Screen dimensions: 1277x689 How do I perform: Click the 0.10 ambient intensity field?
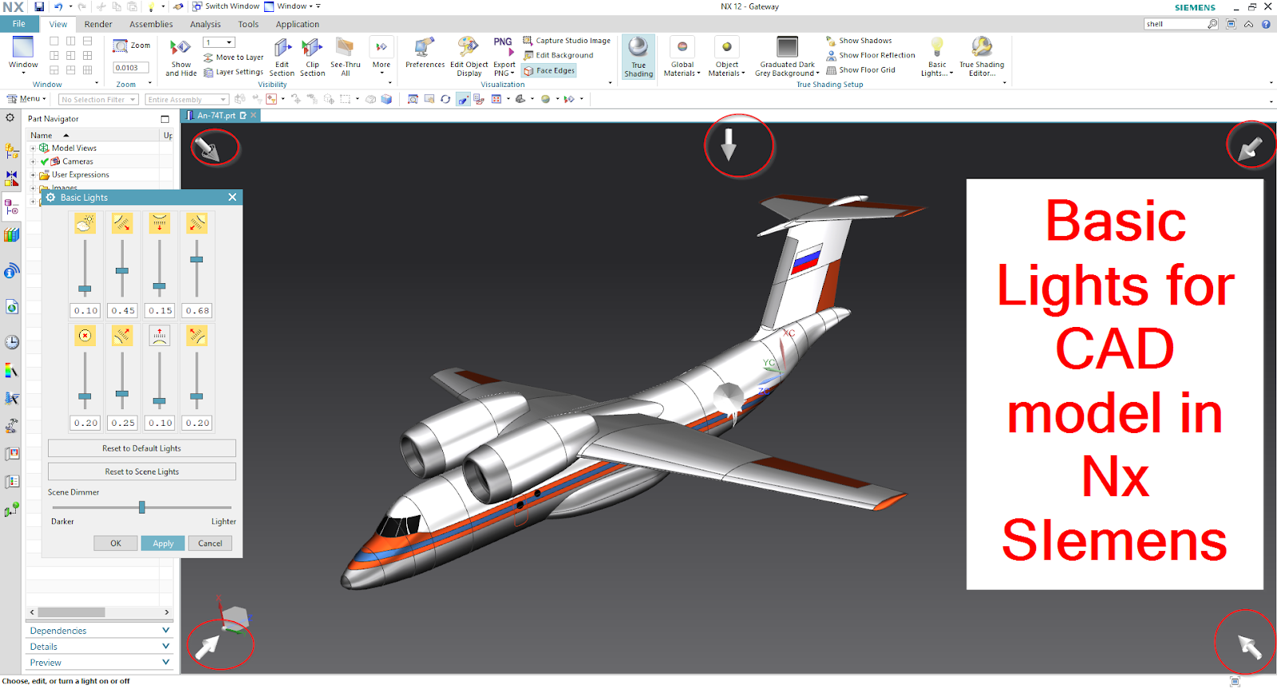click(x=85, y=310)
